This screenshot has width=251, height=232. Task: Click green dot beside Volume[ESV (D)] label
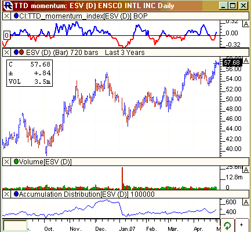tap(16, 161)
